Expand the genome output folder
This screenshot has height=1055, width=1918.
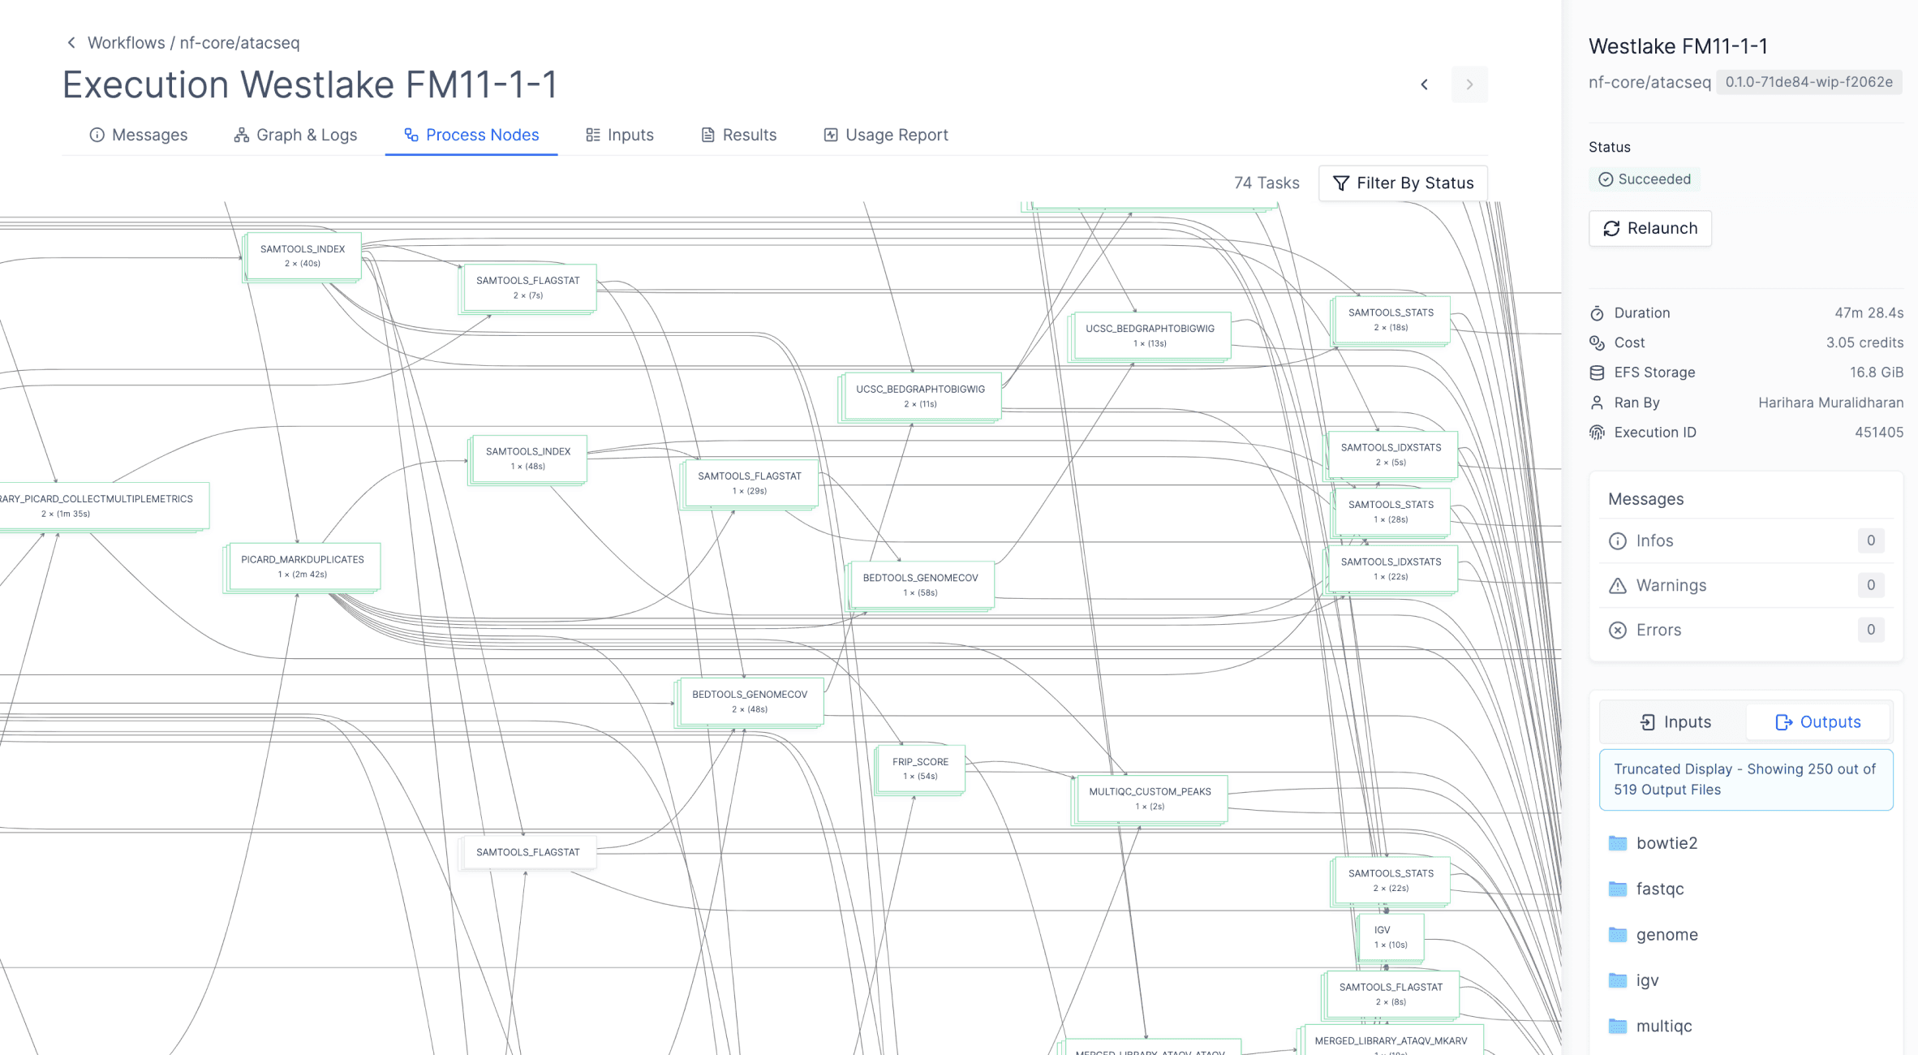(1666, 935)
